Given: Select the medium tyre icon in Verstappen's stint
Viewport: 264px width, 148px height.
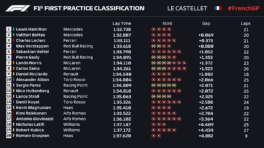Looking at the screenshot, I should (x=153, y=46).
